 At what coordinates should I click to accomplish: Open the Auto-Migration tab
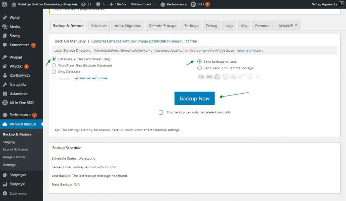(x=128, y=26)
